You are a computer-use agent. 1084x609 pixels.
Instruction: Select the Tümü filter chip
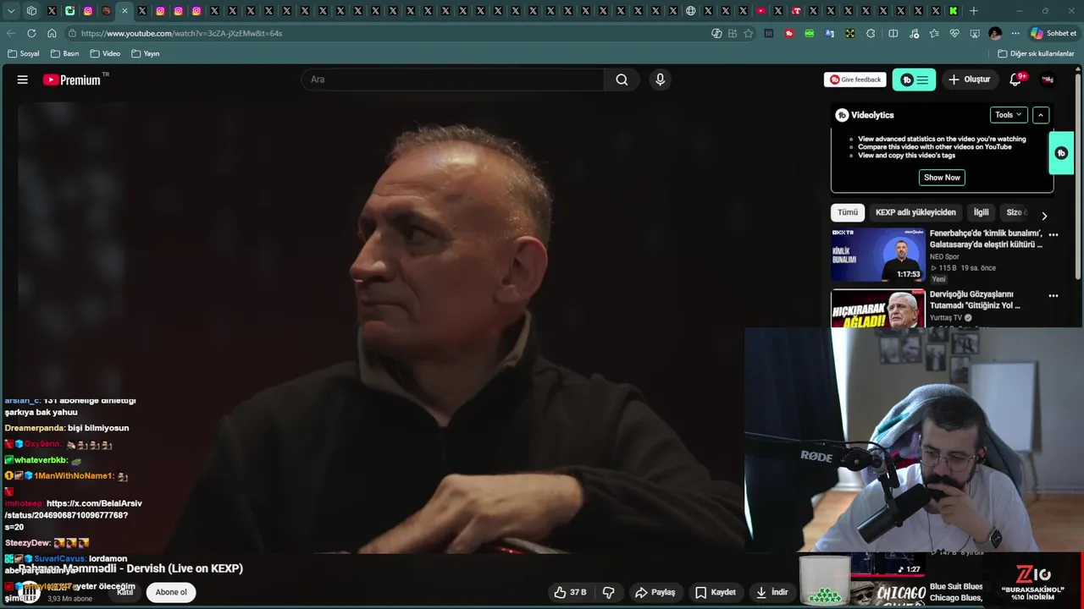848,212
